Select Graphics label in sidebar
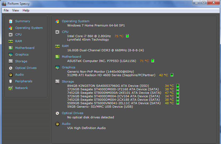 pyautogui.click(x=22, y=55)
